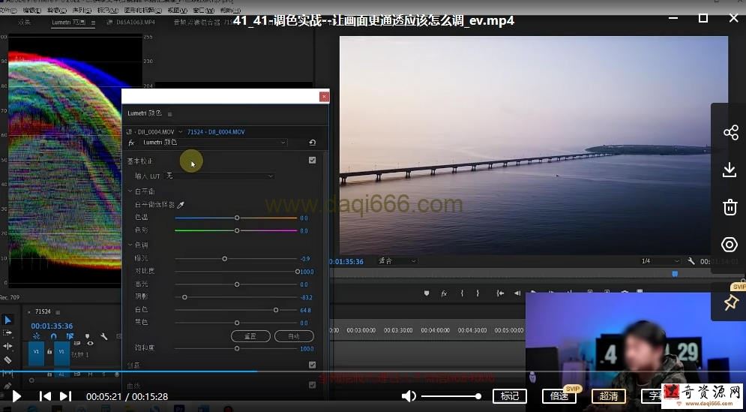The height and width of the screenshot is (412, 746).
Task: Click the timeline wrench settings icon
Action: [104, 336]
